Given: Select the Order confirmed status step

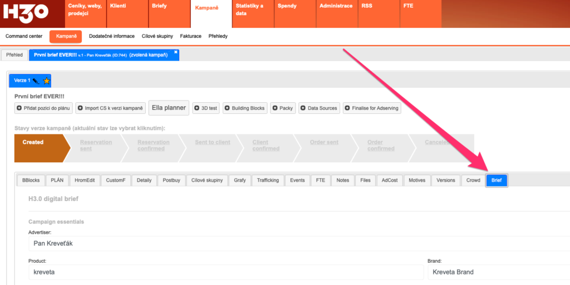Looking at the screenshot, I should pyautogui.click(x=381, y=146).
